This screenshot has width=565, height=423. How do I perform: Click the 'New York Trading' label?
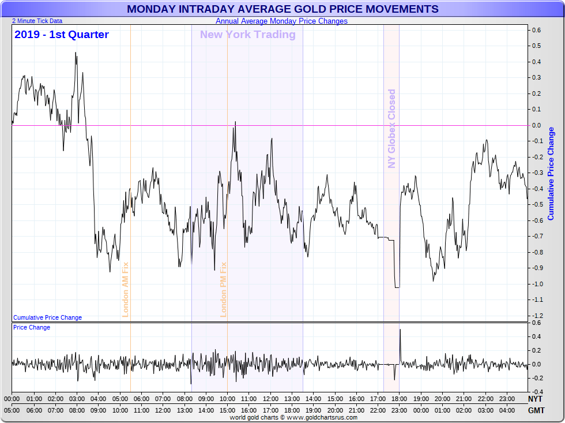[248, 35]
